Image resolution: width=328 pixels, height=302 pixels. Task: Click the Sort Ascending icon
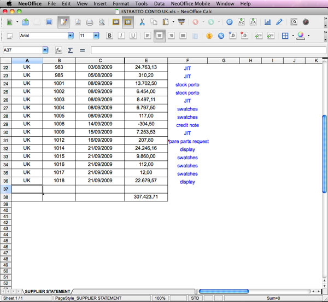(241, 22)
